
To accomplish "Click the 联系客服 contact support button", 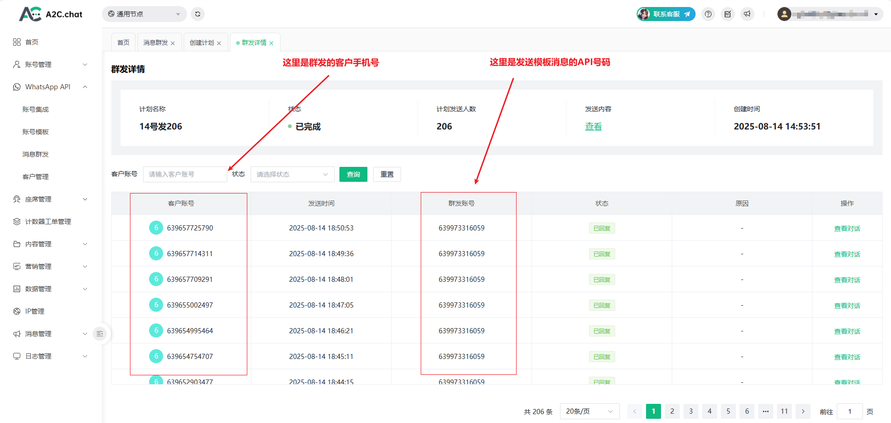I will pyautogui.click(x=666, y=14).
